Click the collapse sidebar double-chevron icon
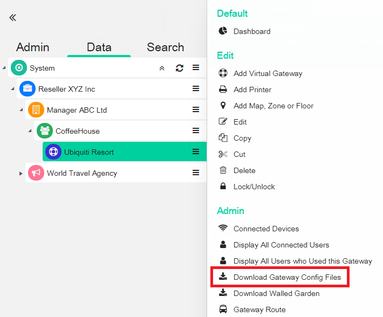Image resolution: width=383 pixels, height=317 pixels. [x=12, y=17]
